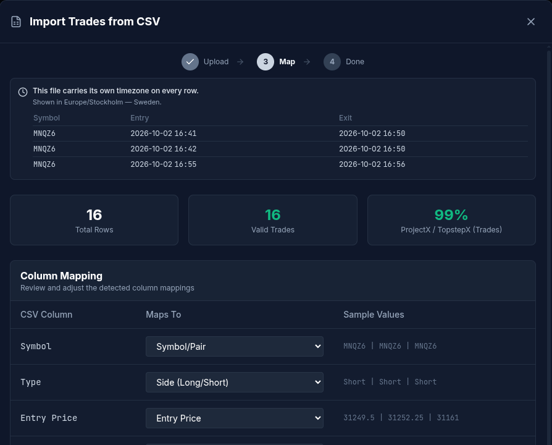
Task: Click the clock timezone icon
Action: pos(23,92)
